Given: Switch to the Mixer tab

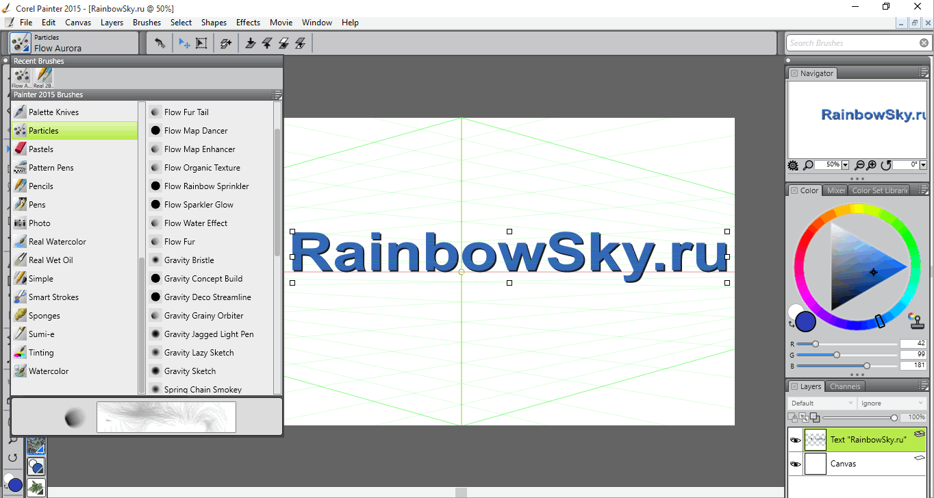Looking at the screenshot, I should [x=835, y=190].
